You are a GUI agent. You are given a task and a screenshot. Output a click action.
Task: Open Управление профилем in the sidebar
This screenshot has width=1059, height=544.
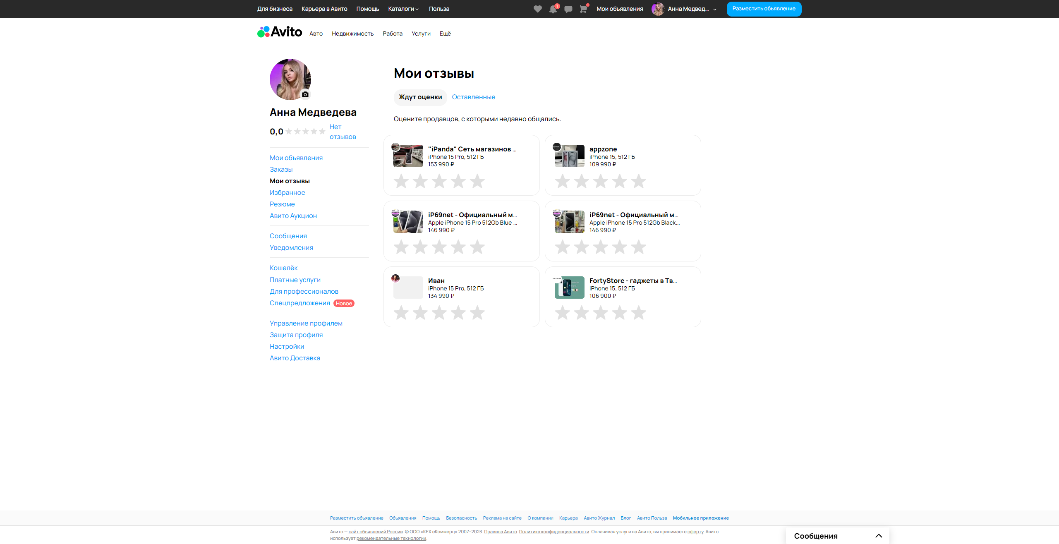pos(306,323)
